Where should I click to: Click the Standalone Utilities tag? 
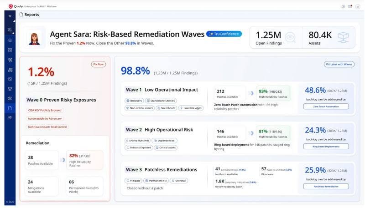pyautogui.click(x=161, y=101)
